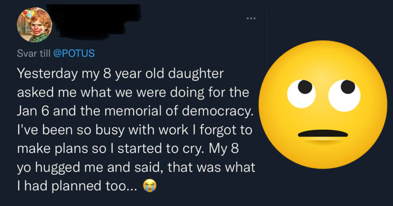
Task: Click the flat mouth of the emoji
Action: (323, 134)
